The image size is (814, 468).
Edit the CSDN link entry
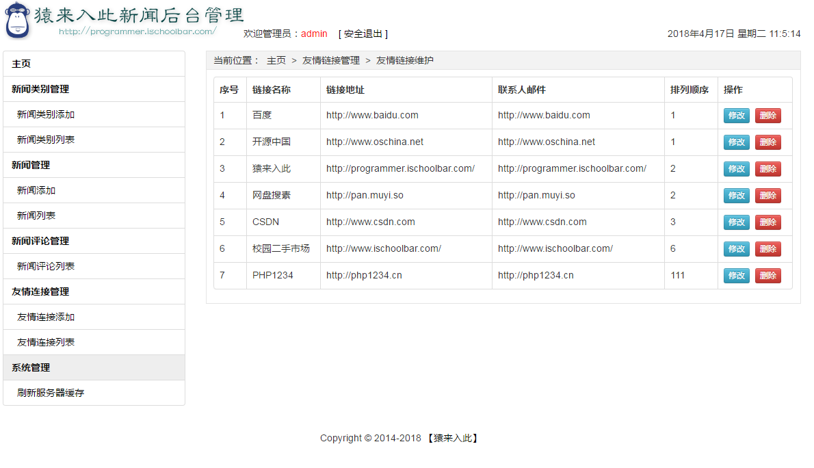tap(736, 222)
